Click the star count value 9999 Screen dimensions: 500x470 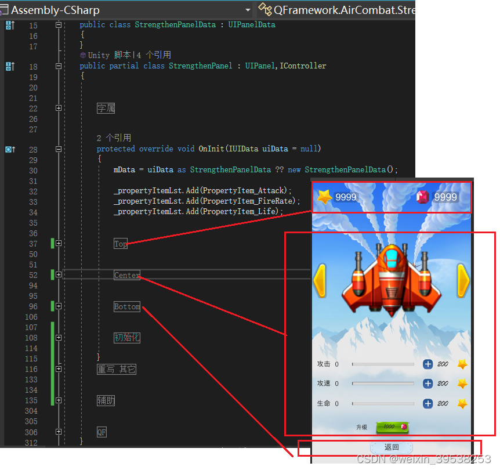[x=346, y=197]
